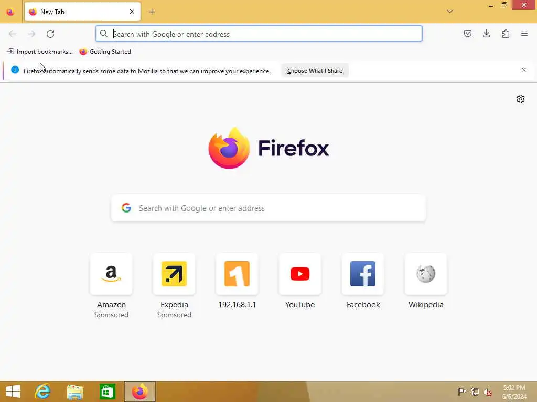This screenshot has width=537, height=402.
Task: Select the New Tab tab
Action: click(82, 12)
